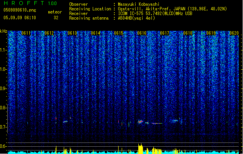The width and height of the screenshot is (243, 154).
Task: Click the tallest yellow power peak near 0616
Action: (140, 149)
